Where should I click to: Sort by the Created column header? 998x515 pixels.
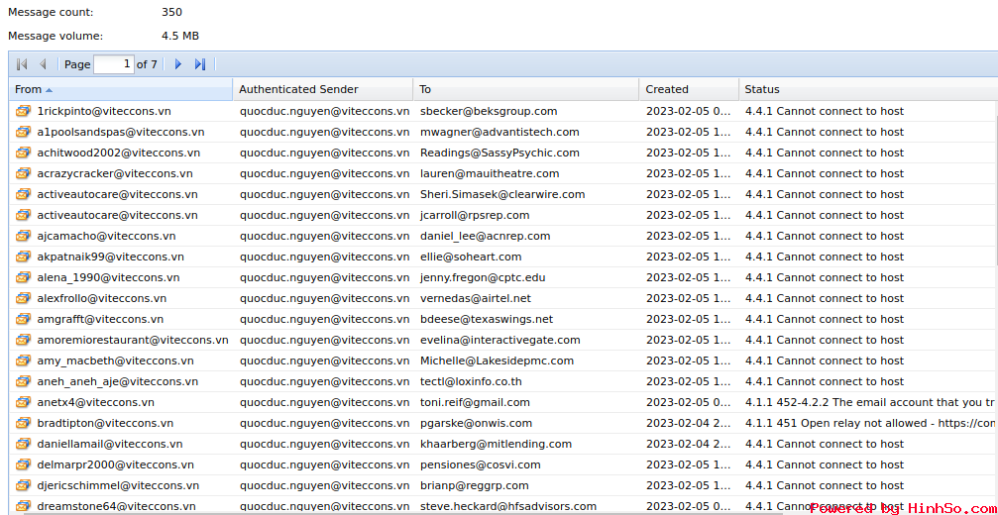point(690,90)
